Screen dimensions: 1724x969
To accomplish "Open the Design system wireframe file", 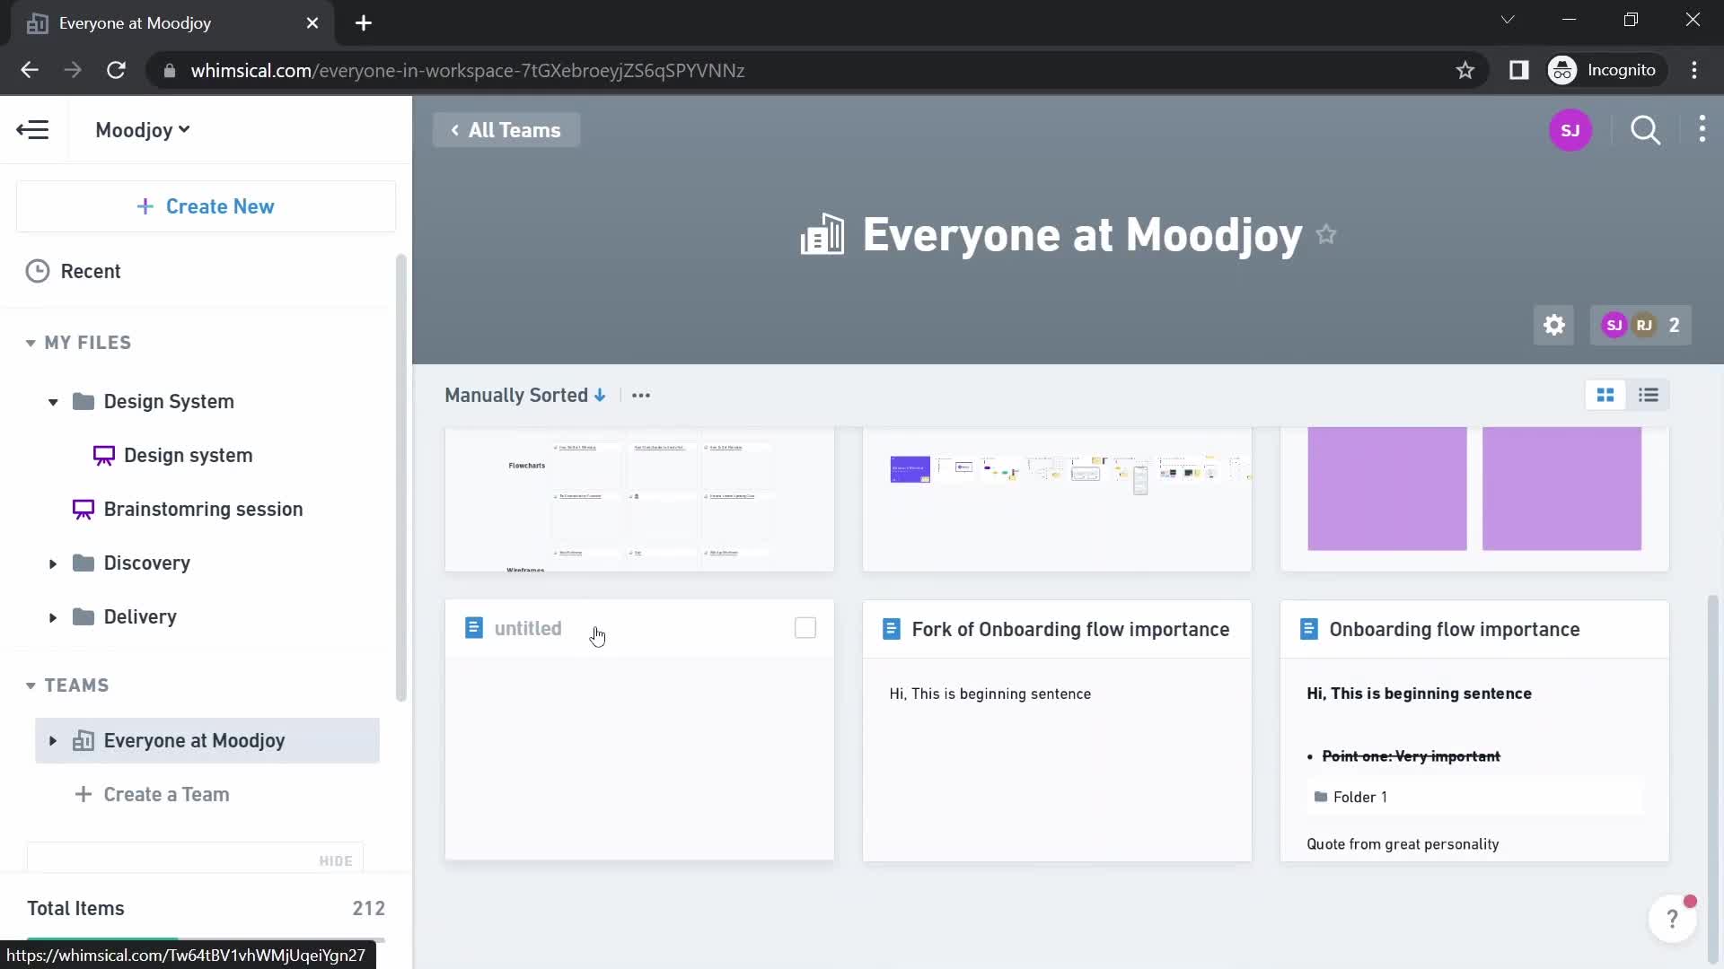I will tap(188, 456).
